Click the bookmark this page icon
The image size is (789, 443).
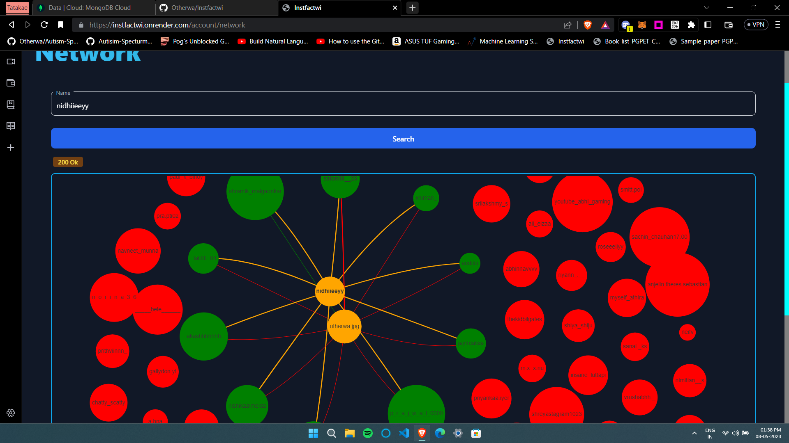tap(60, 25)
